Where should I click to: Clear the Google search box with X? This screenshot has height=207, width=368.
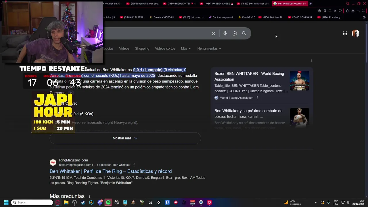(213, 33)
